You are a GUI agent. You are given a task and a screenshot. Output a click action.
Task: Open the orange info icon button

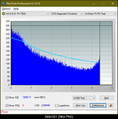(111, 105)
